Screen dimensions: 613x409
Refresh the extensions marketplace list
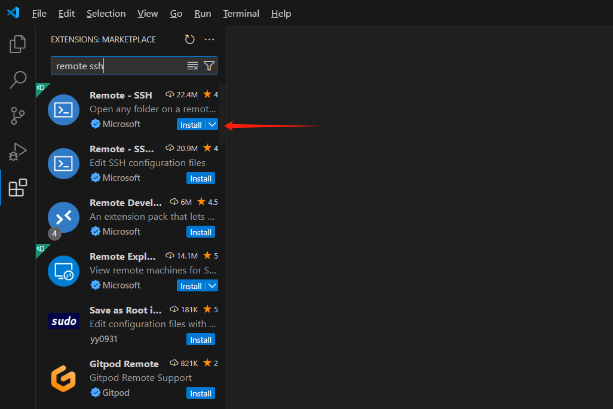189,39
